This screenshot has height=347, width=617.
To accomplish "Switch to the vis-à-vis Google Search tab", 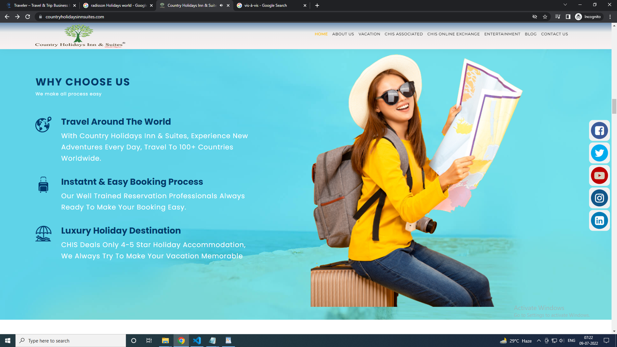I will 270,5.
